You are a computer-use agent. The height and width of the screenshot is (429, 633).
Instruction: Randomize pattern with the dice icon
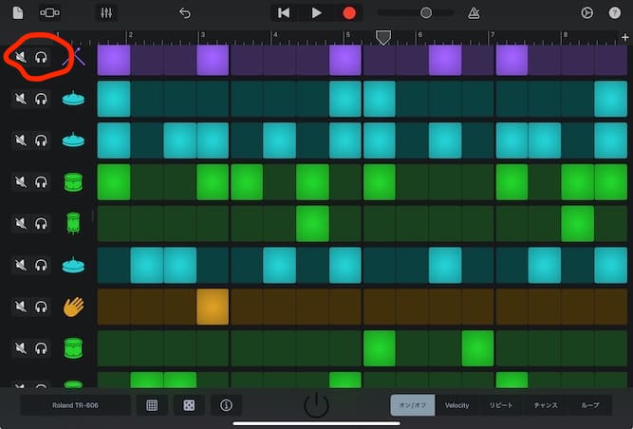click(189, 405)
